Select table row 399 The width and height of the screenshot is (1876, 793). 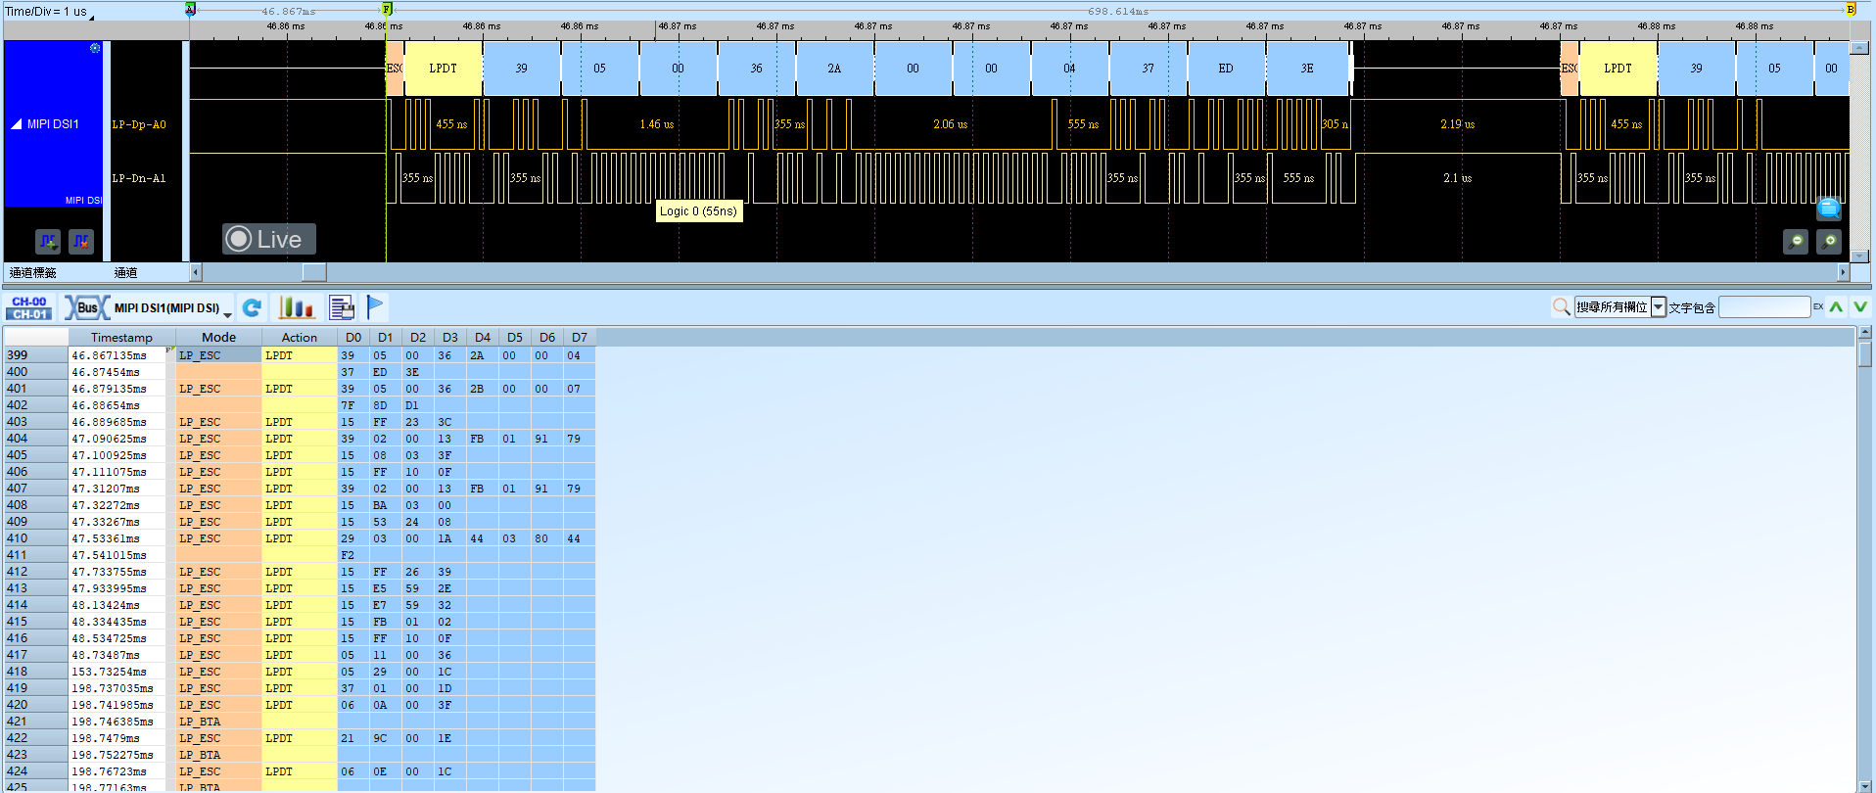(300, 355)
